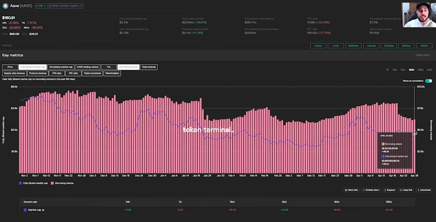This screenshot has height=222, width=436.
Task: Toggle the P/E ratio metric
Action: click(73, 73)
